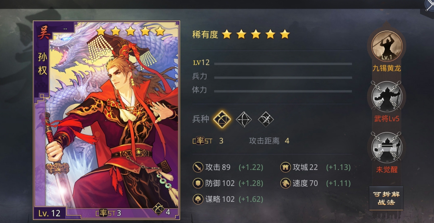Open the 孙权 character card artwork
Screen dimensions: 434x223
pyautogui.click(x=107, y=120)
